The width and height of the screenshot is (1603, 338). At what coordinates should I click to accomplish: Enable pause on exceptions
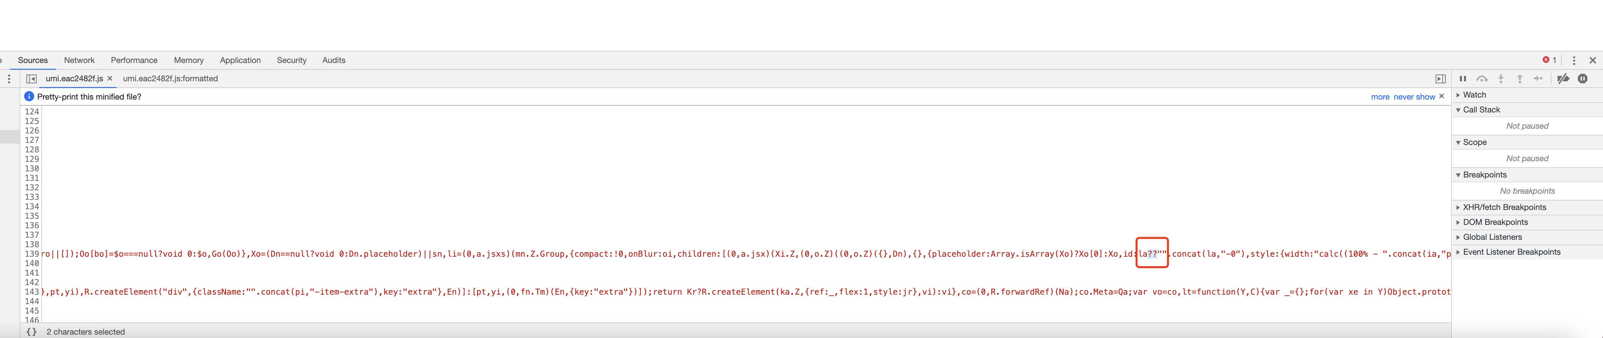[1584, 79]
